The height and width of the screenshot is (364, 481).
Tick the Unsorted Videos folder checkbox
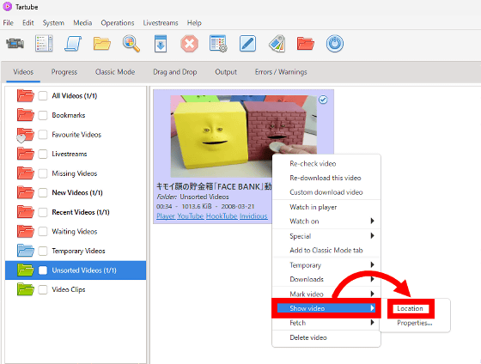pos(43,270)
